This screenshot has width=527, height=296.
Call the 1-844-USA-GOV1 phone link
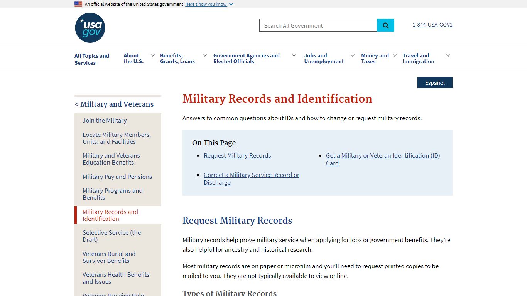click(x=432, y=25)
